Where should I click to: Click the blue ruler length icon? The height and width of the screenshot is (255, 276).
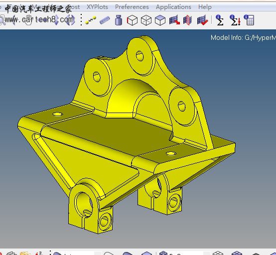tap(105, 20)
